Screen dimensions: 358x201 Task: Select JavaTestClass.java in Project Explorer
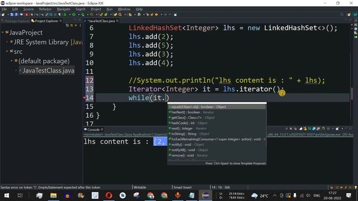tap(49, 70)
